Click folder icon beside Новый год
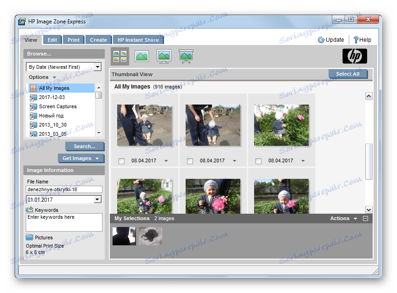The image size is (397, 293). 33,116
